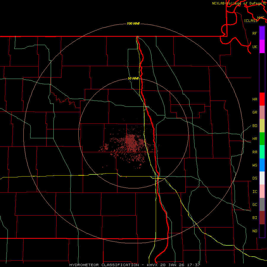
Task: Click the ND legend label
Action: click(x=255, y=231)
